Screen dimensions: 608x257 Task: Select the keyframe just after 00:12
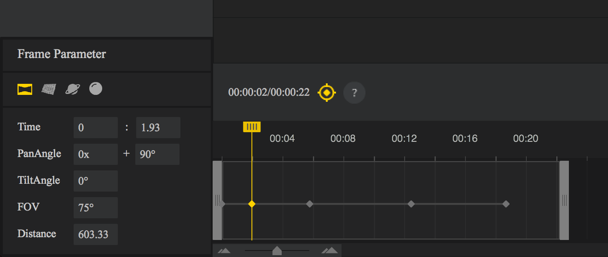pos(411,204)
